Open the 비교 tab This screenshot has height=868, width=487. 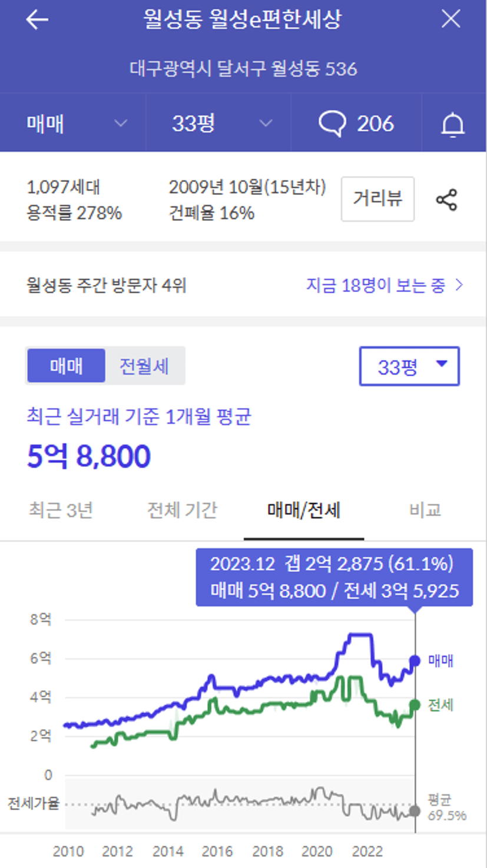click(x=425, y=510)
